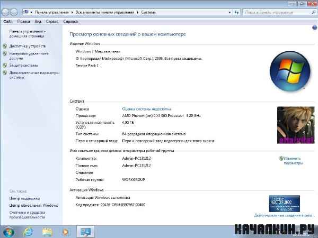Click the Windows 7 logo orb image
This screenshot has height=238, width=318.
(x=290, y=71)
